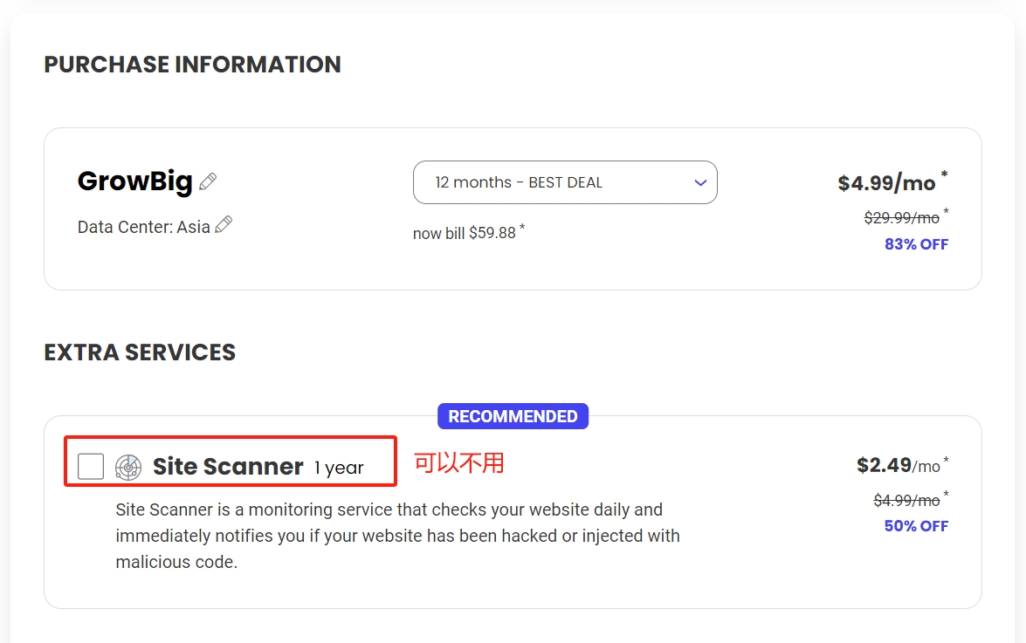Select the GrowBig plan name
The width and height of the screenshot is (1026, 643).
click(134, 181)
